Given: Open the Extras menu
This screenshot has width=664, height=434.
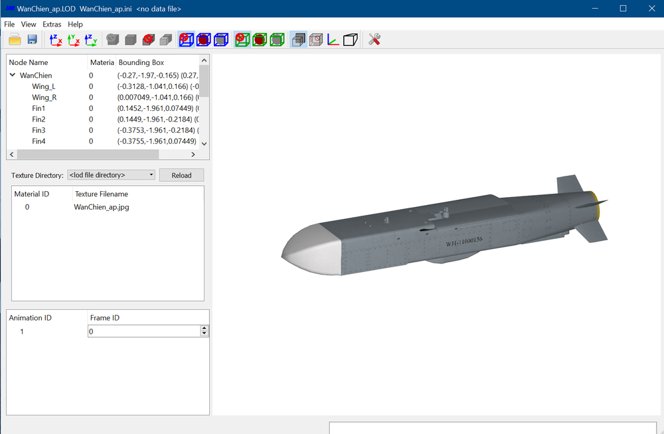Looking at the screenshot, I should tap(52, 24).
